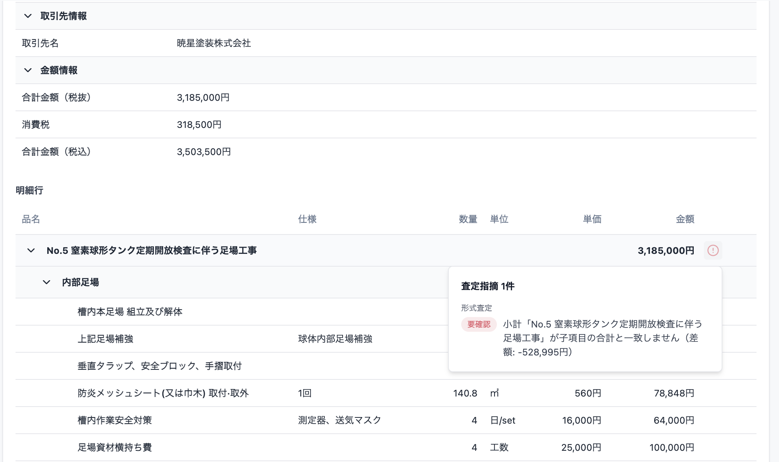Select the 品名 column header
This screenshot has width=779, height=462.
[31, 219]
